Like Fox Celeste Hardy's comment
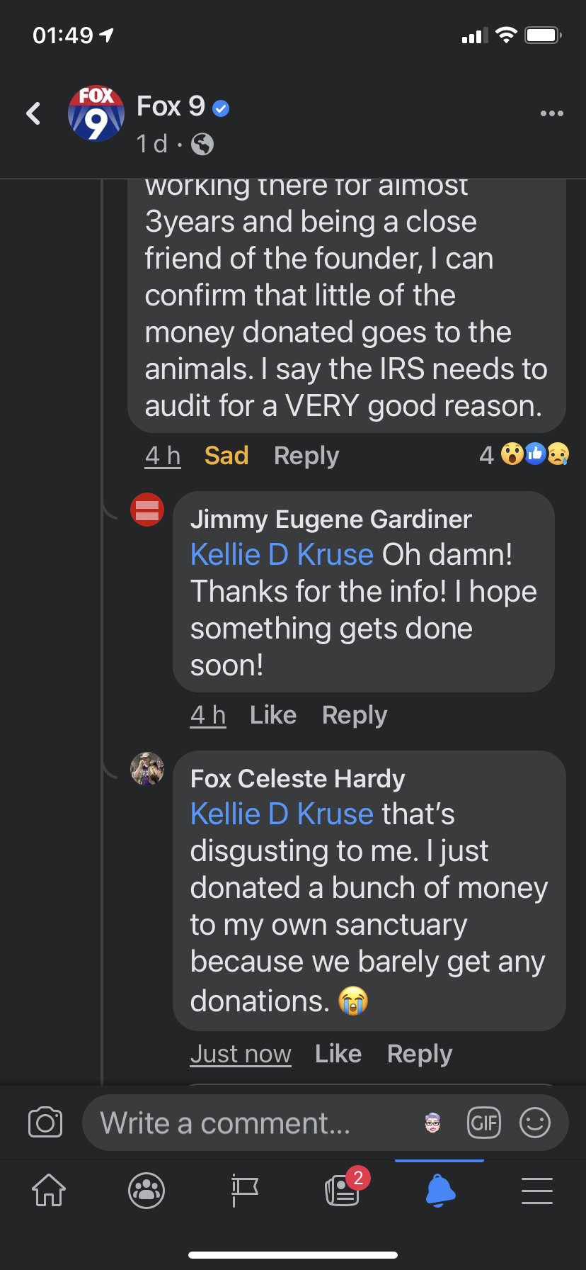This screenshot has height=1270, width=586. click(x=338, y=1054)
